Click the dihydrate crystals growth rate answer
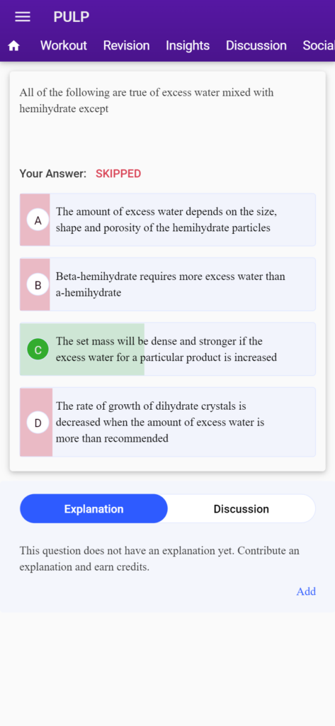 (160, 422)
